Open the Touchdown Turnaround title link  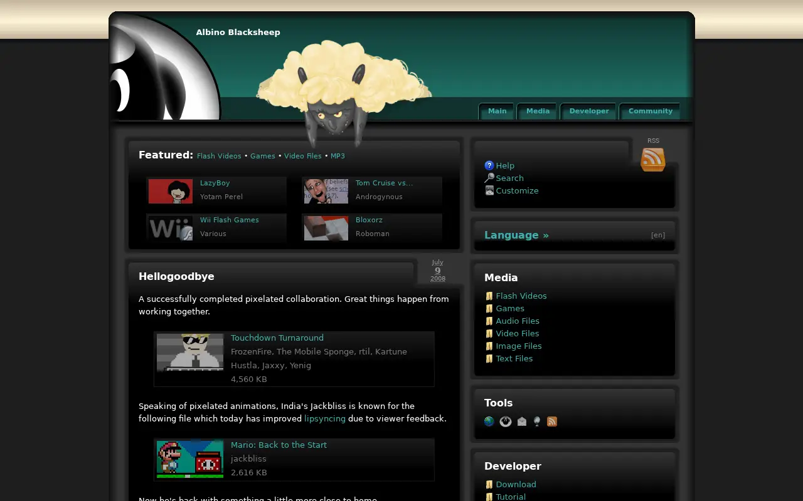(277, 338)
